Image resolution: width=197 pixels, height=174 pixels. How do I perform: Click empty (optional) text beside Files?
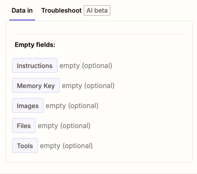click(x=64, y=126)
